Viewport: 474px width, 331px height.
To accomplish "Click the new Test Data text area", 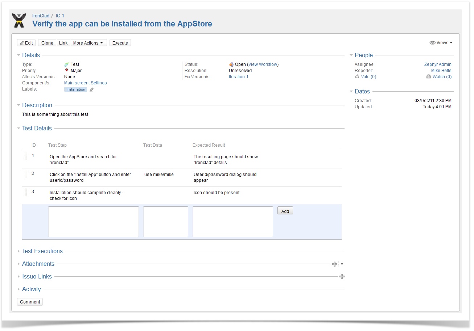I will (166, 222).
